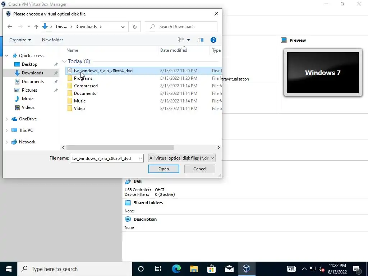Select the Documents folder in file list
This screenshot has height=276, width=368.
click(85, 93)
